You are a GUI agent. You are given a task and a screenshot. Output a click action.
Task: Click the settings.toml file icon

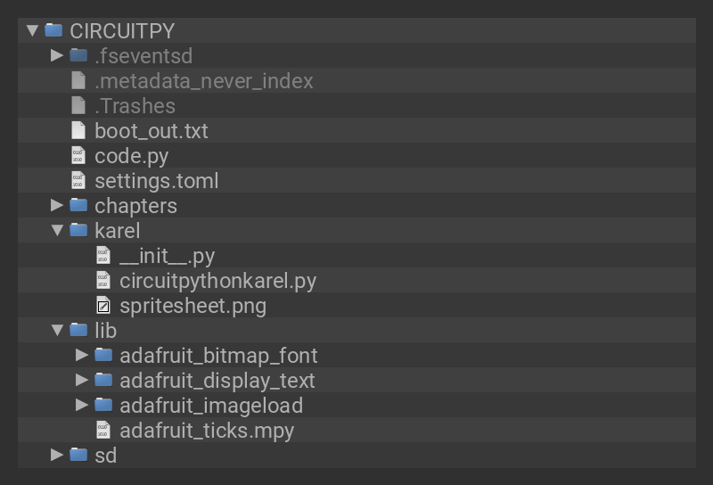coord(78,181)
